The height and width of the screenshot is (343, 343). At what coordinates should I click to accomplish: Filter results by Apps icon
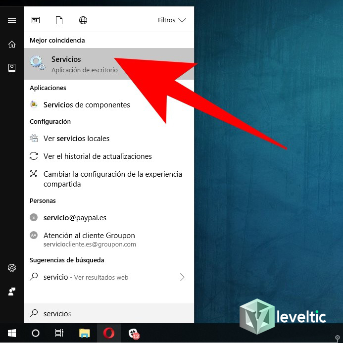point(36,20)
